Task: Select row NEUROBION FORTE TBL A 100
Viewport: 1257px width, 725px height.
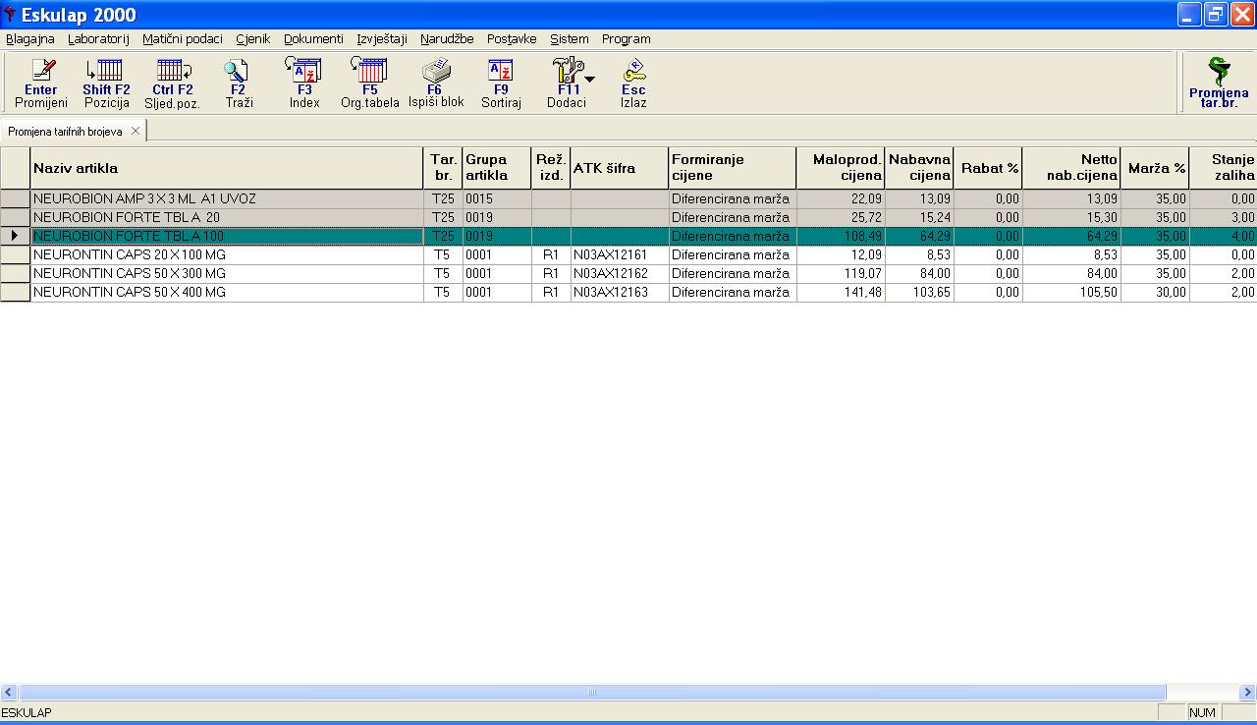Action: coord(628,236)
